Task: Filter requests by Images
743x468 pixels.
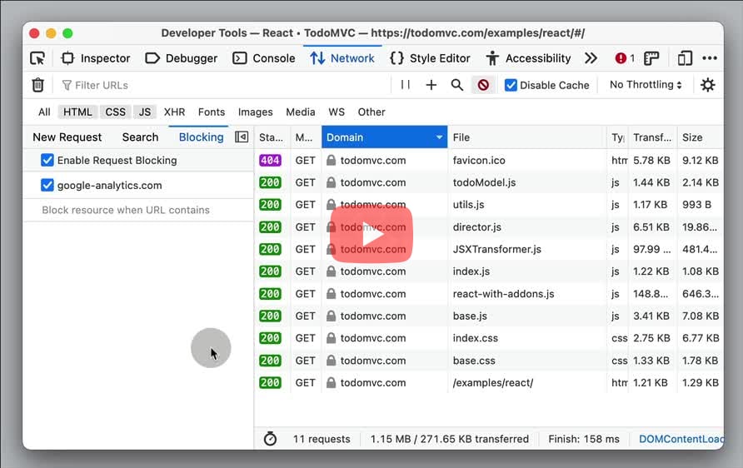Action: tap(256, 112)
